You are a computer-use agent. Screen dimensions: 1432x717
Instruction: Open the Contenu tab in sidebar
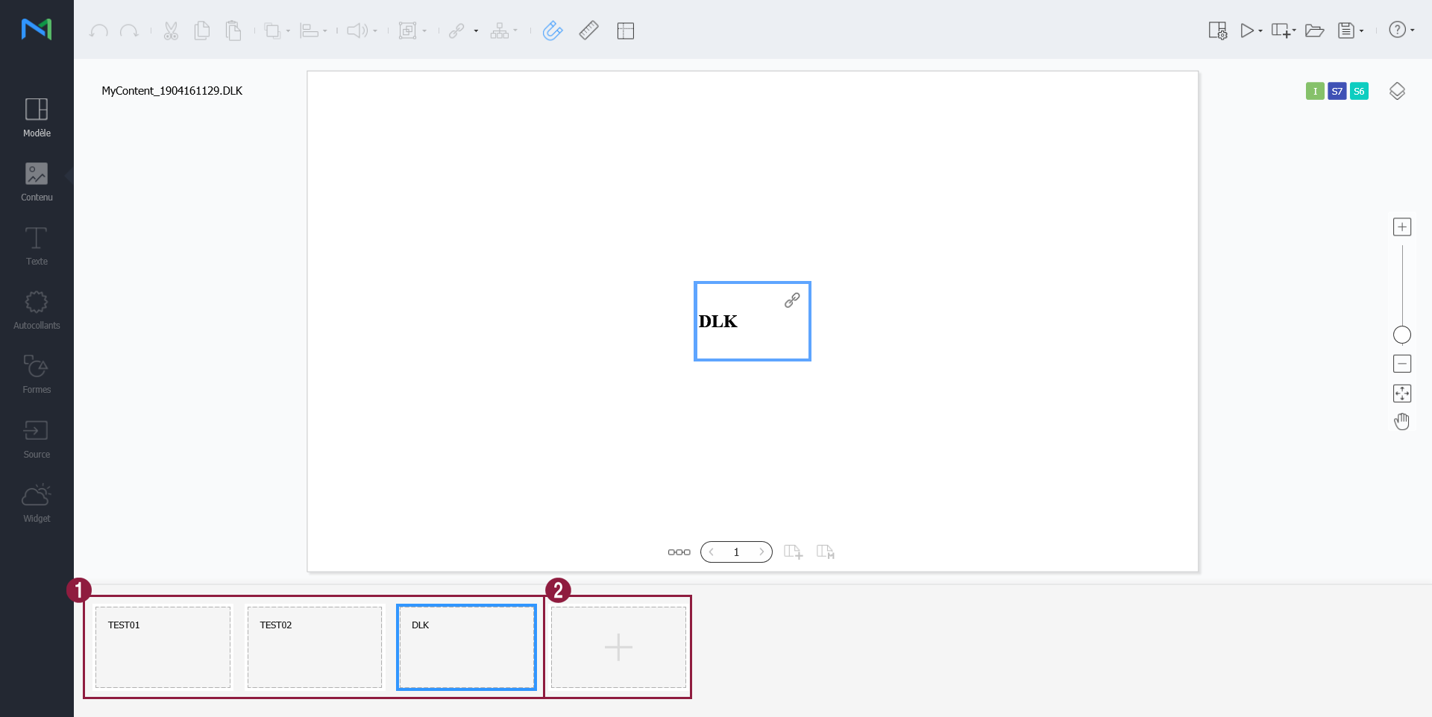pyautogui.click(x=37, y=182)
